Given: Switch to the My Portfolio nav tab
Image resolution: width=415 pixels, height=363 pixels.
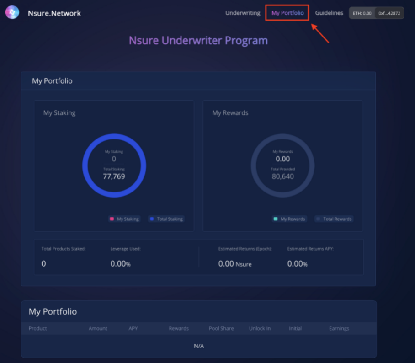Looking at the screenshot, I should tap(287, 13).
